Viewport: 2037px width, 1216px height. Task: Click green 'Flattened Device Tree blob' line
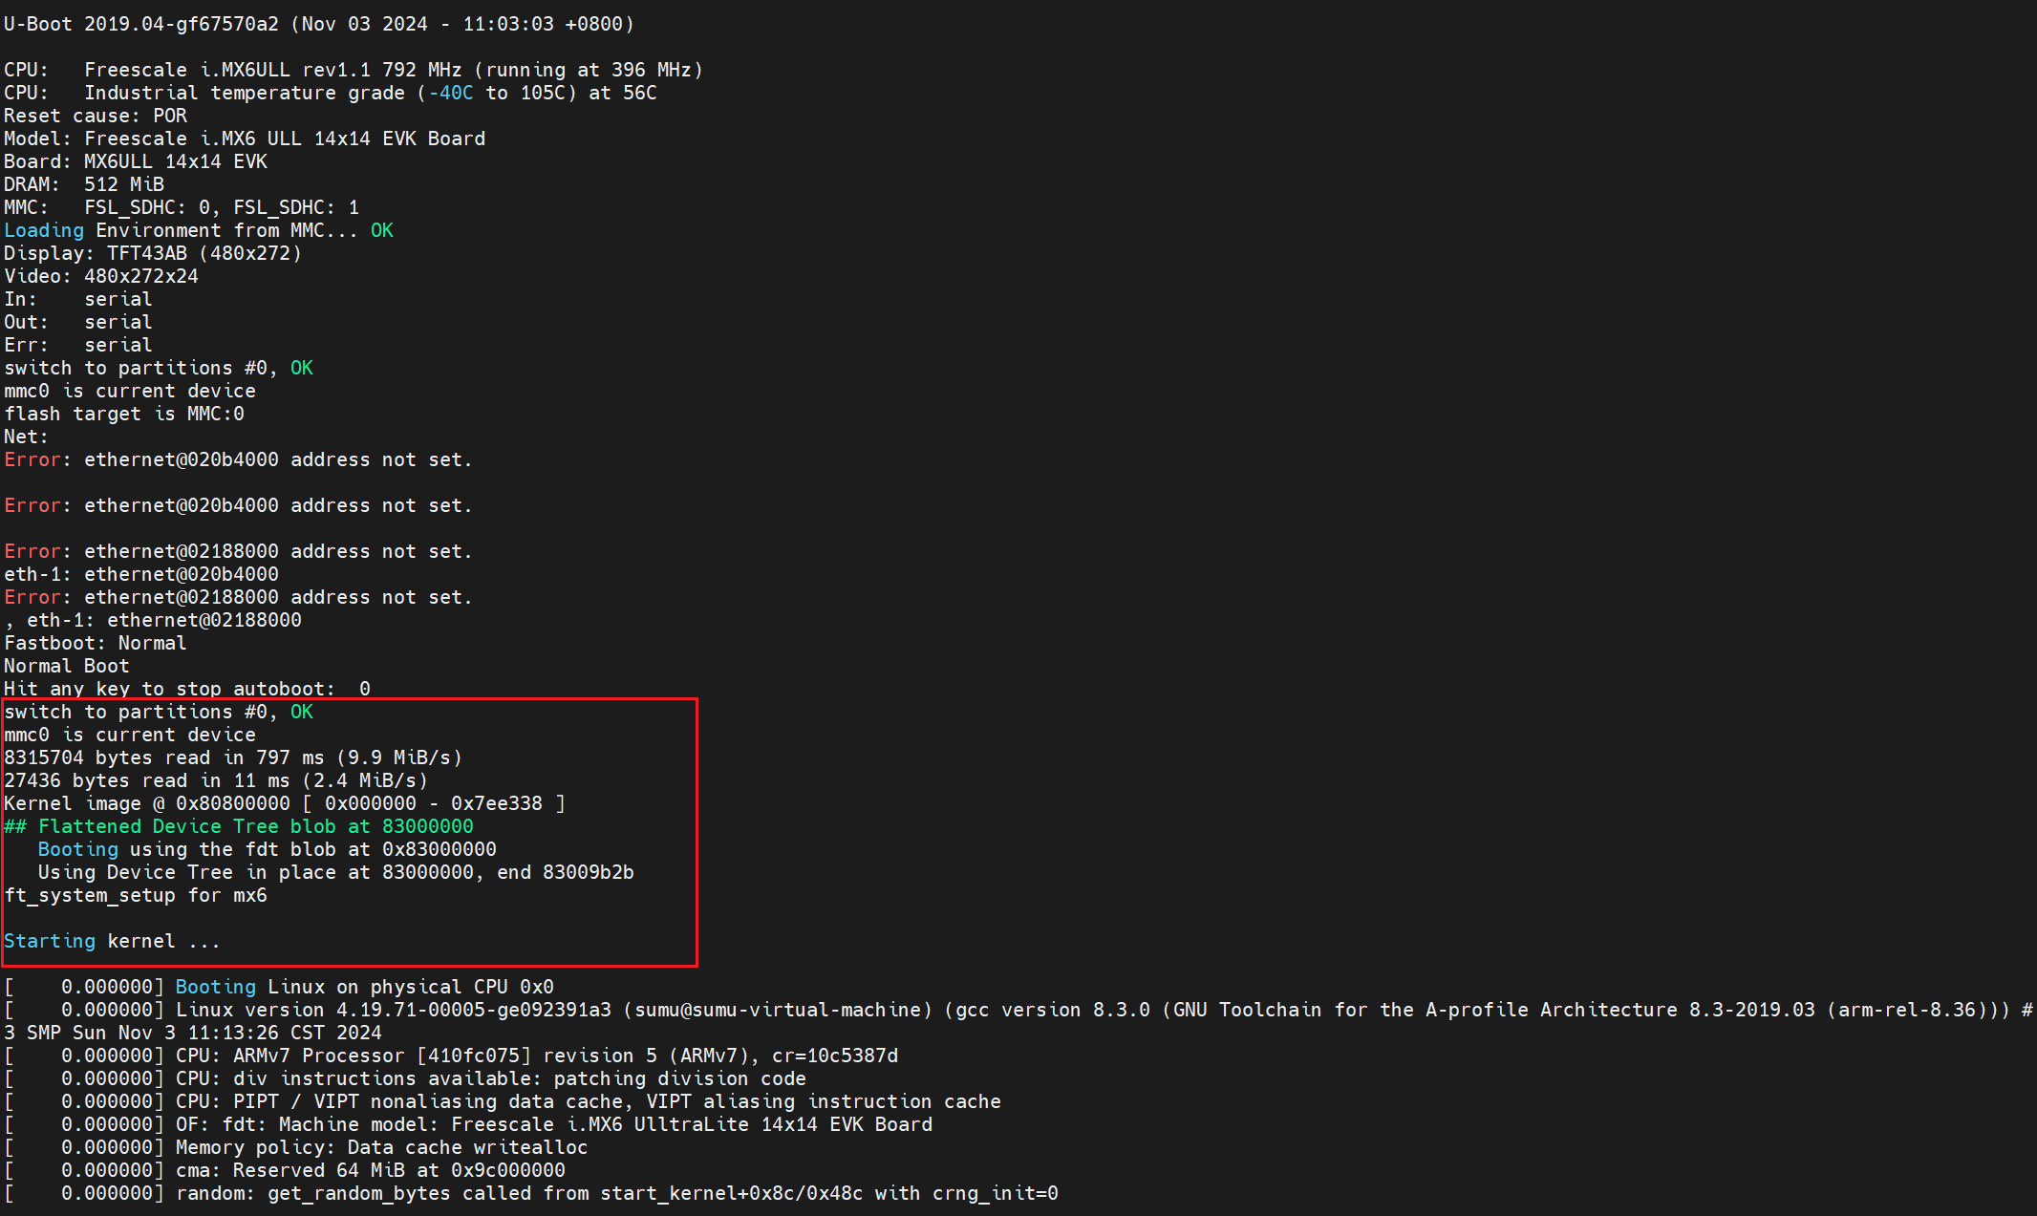pyautogui.click(x=239, y=826)
